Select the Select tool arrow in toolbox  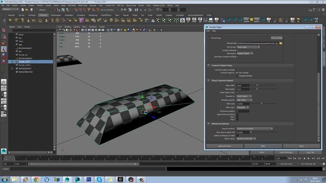(x=4, y=30)
